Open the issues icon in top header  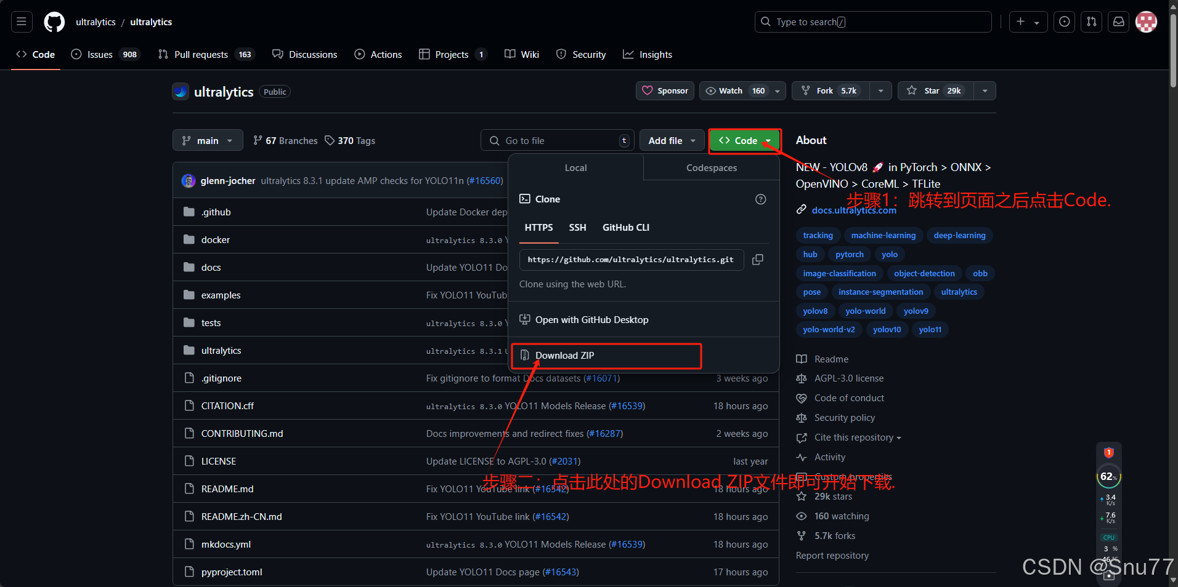click(1065, 22)
